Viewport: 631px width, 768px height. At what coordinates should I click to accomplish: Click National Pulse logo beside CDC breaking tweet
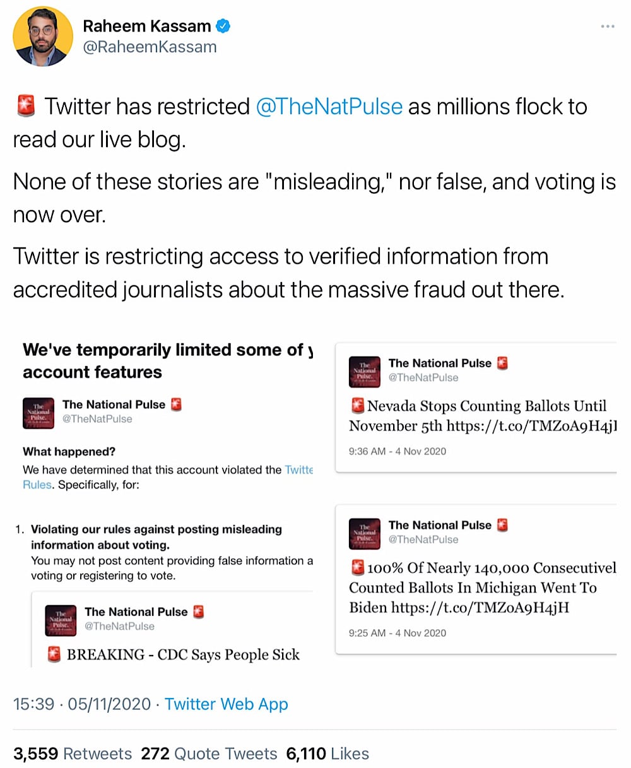[x=61, y=620]
